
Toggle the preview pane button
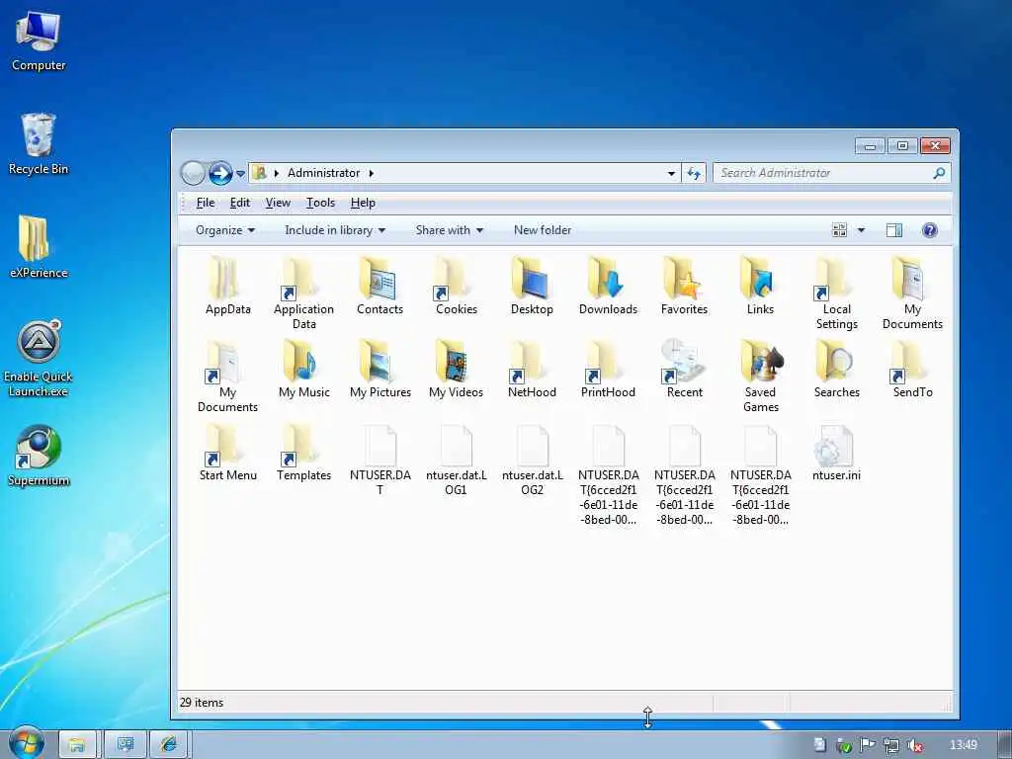coord(893,230)
